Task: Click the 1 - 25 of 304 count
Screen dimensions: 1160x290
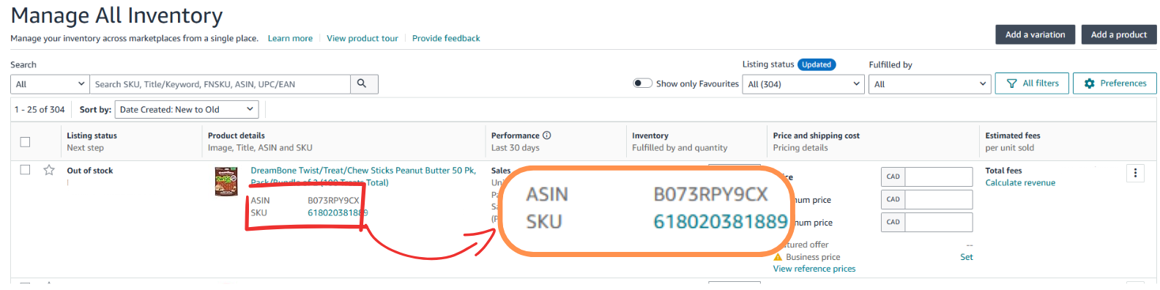Action: [40, 110]
